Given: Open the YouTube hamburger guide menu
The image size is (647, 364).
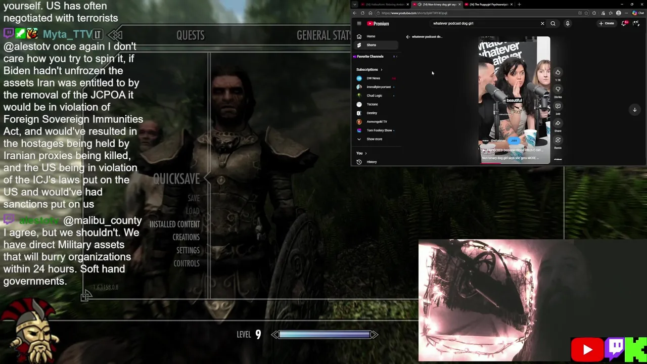Looking at the screenshot, I should (359, 23).
